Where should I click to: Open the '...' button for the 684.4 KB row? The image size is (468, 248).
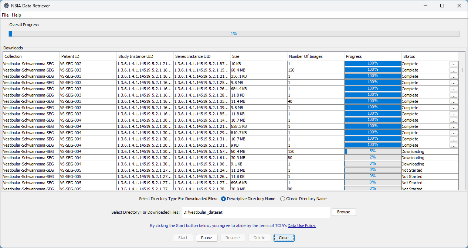pyautogui.click(x=454, y=89)
